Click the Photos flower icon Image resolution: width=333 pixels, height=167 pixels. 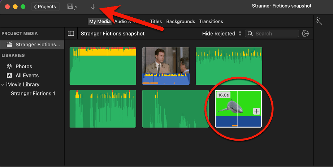tap(9, 67)
